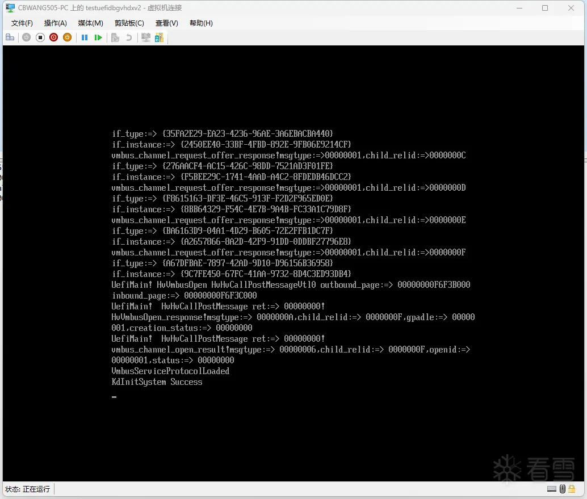Maximize the virtual machine connection window
This screenshot has height=499, width=587.
click(545, 8)
